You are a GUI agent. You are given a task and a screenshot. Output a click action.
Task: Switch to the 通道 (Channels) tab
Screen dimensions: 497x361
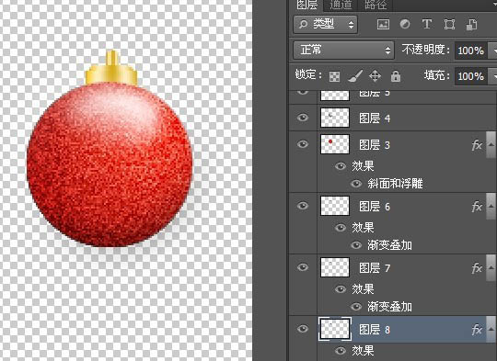pos(341,5)
